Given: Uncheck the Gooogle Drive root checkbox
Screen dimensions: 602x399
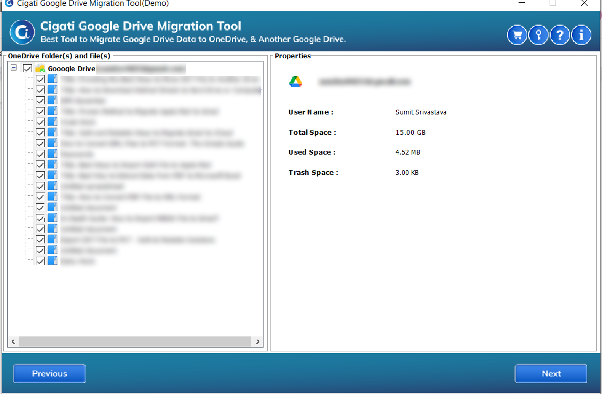Looking at the screenshot, I should (27, 69).
